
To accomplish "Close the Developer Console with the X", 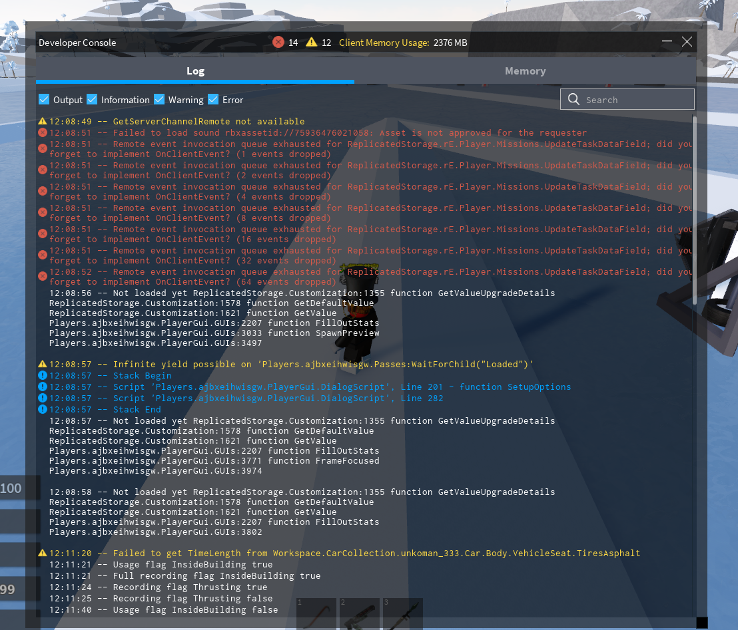I will coord(687,43).
